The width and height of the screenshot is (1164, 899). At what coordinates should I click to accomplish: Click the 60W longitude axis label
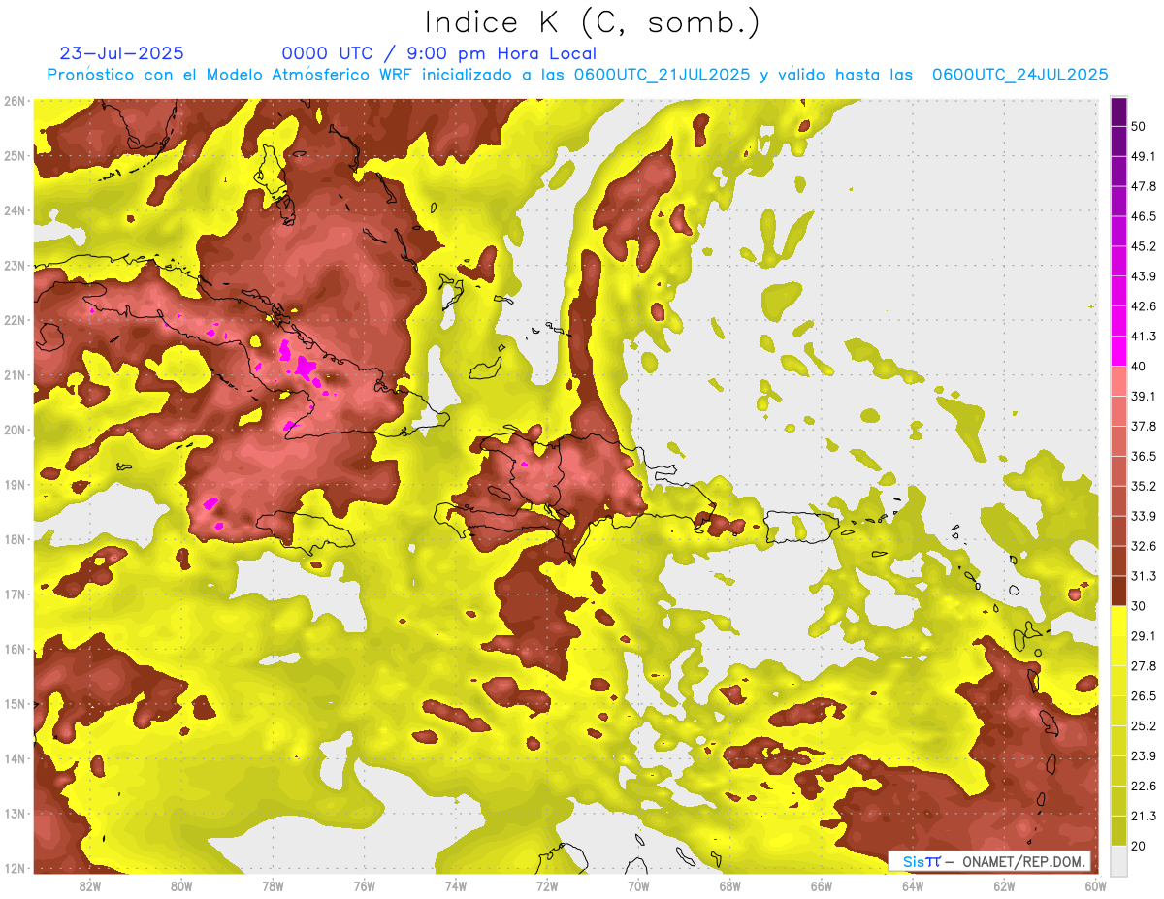[1096, 885]
